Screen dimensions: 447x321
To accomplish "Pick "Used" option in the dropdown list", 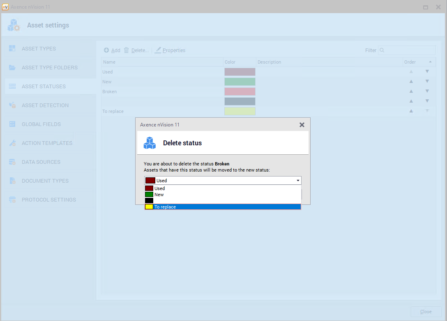I will click(223, 188).
